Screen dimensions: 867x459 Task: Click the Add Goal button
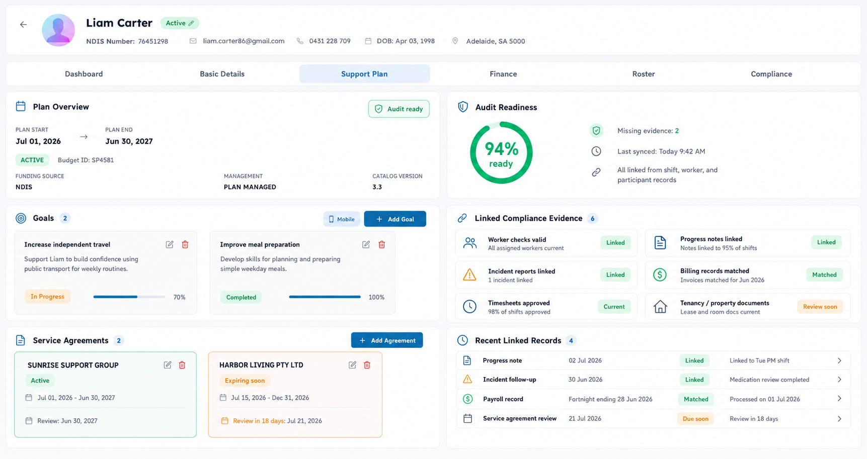click(395, 219)
